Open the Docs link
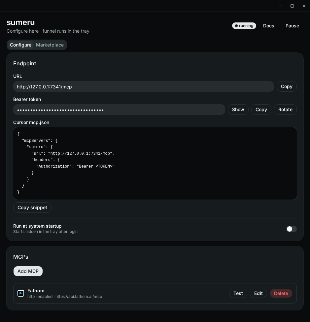This screenshot has width=310, height=322. tap(268, 26)
